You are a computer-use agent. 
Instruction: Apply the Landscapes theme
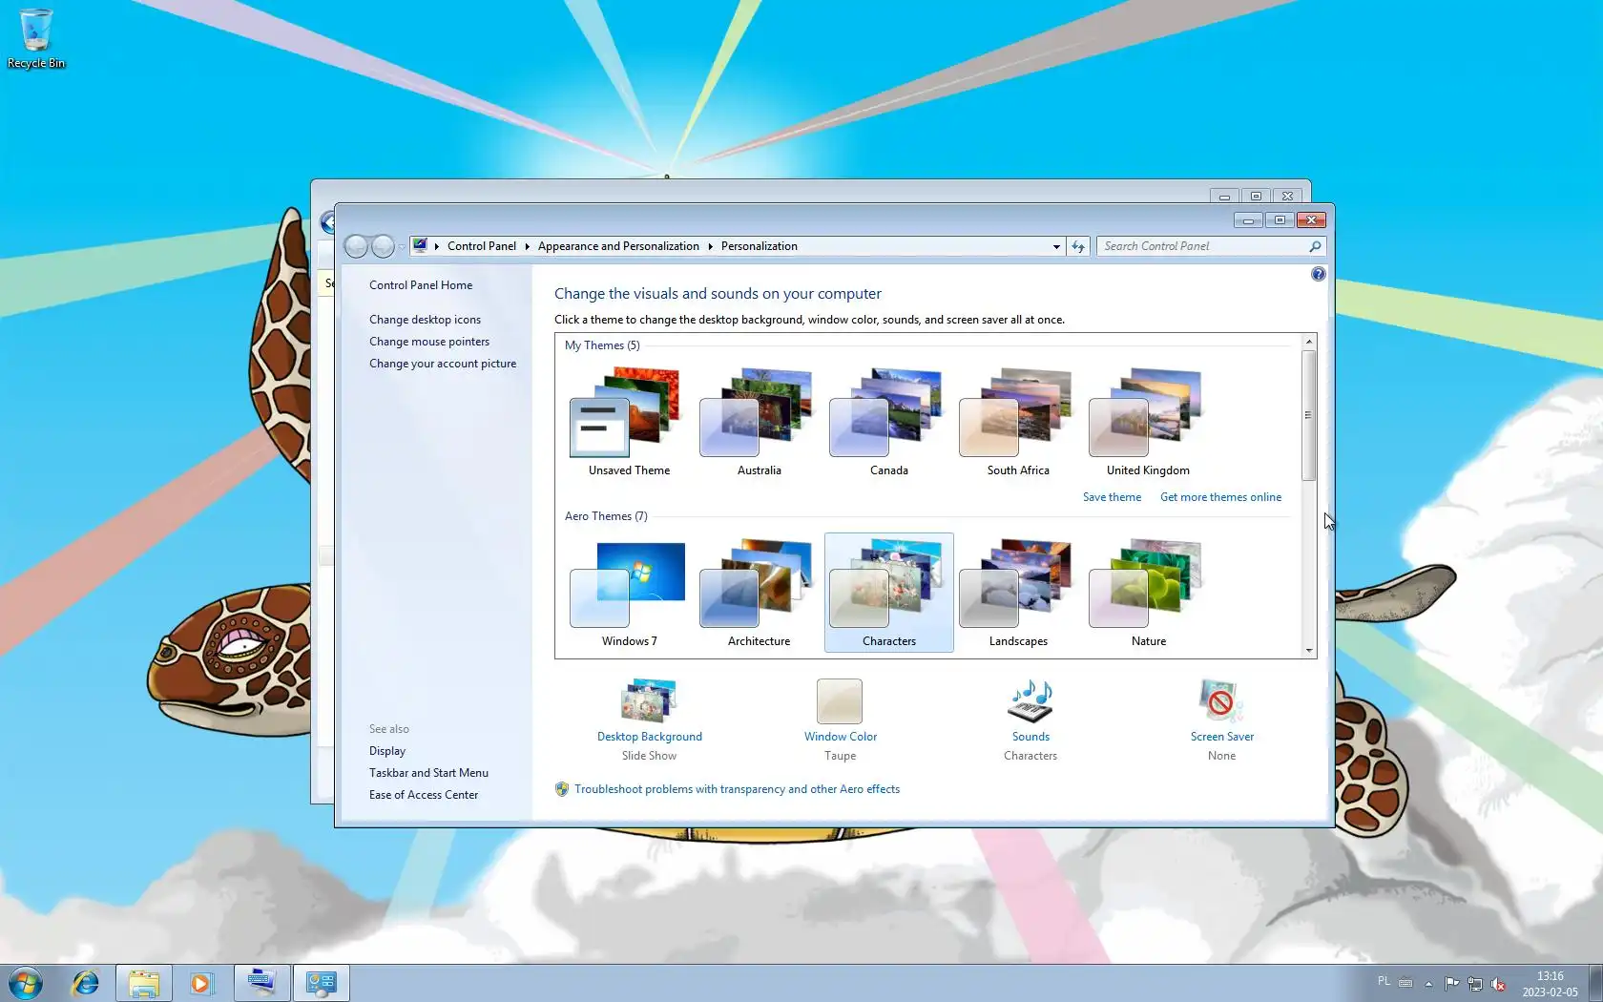point(1018,593)
